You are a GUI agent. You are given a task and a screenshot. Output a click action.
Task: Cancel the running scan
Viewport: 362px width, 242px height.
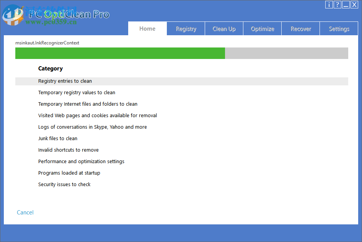coord(25,212)
